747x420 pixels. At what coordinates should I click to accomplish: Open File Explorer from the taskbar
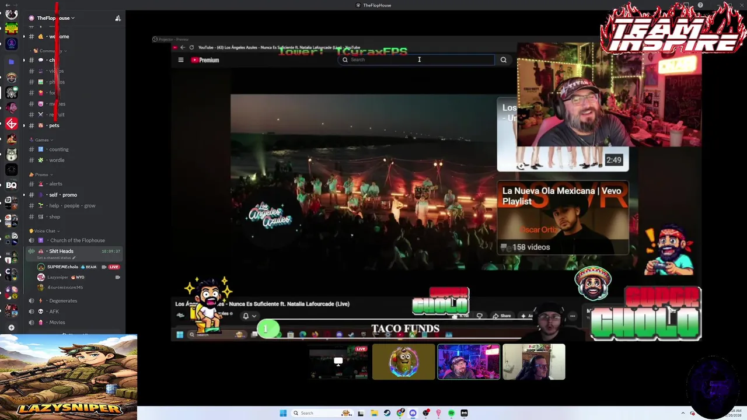[x=373, y=413]
